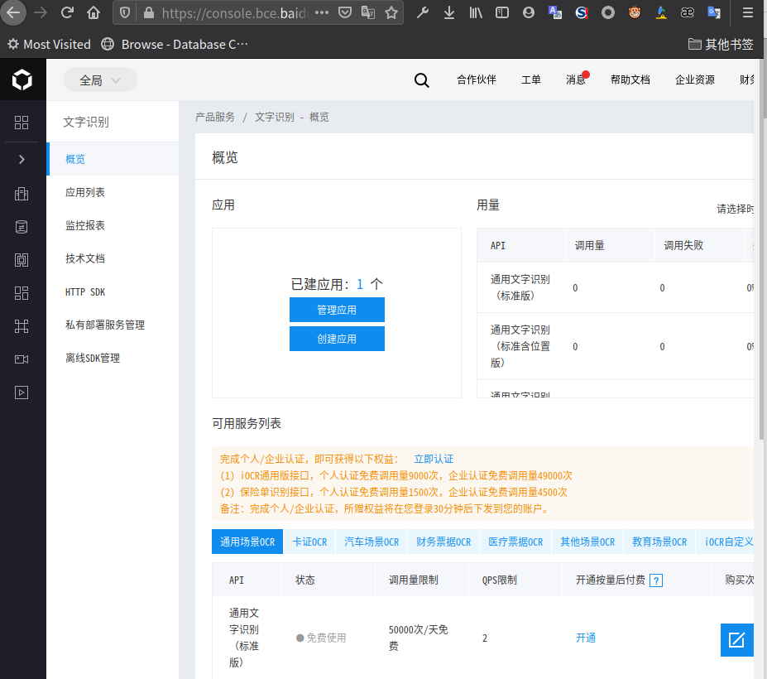Open the Firefox library icon
This screenshot has width=767, height=679.
(476, 12)
